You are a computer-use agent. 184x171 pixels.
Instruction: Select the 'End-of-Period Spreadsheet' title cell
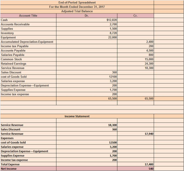point(77,3)
